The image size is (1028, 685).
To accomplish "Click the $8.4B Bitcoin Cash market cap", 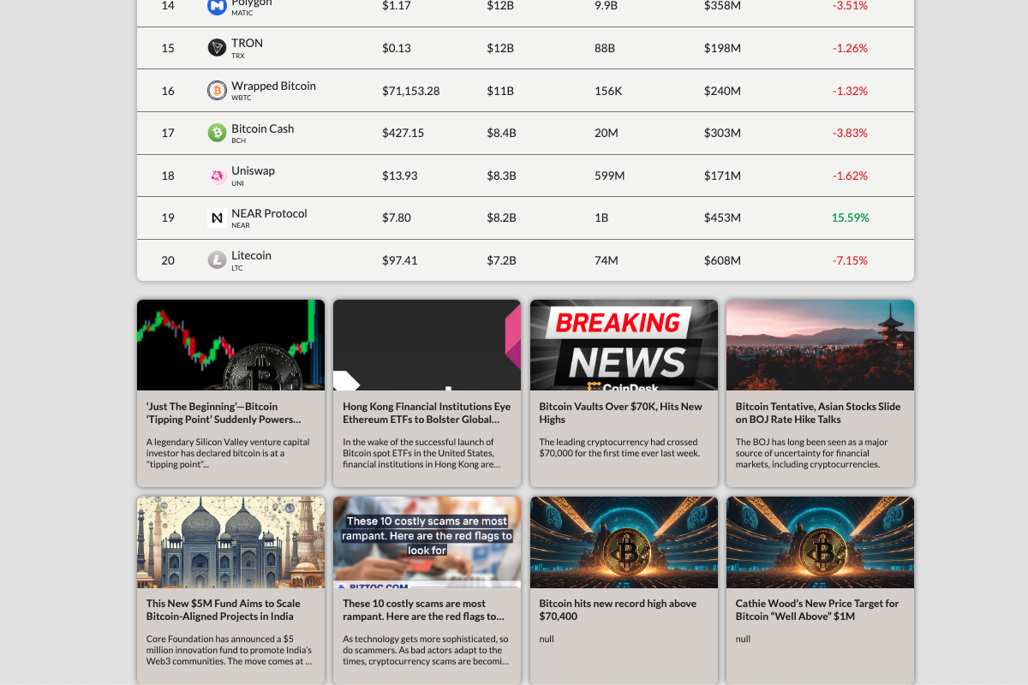I will 502,133.
